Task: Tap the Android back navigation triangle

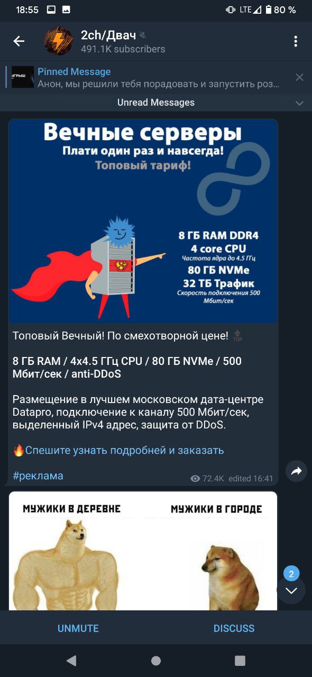Action: click(x=71, y=661)
